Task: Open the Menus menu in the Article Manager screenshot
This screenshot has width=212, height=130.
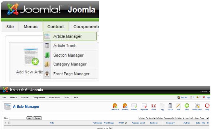Action: pyautogui.click(x=13, y=98)
